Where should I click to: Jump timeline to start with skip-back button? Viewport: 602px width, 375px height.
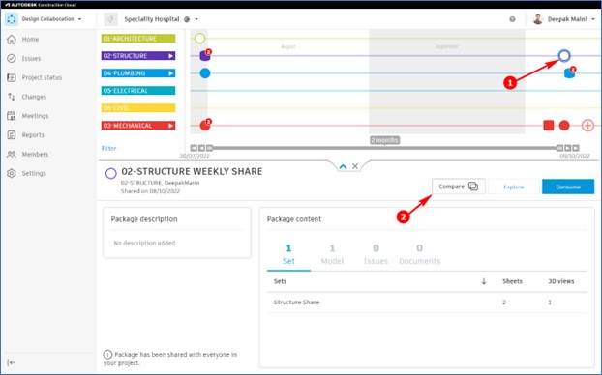click(194, 148)
